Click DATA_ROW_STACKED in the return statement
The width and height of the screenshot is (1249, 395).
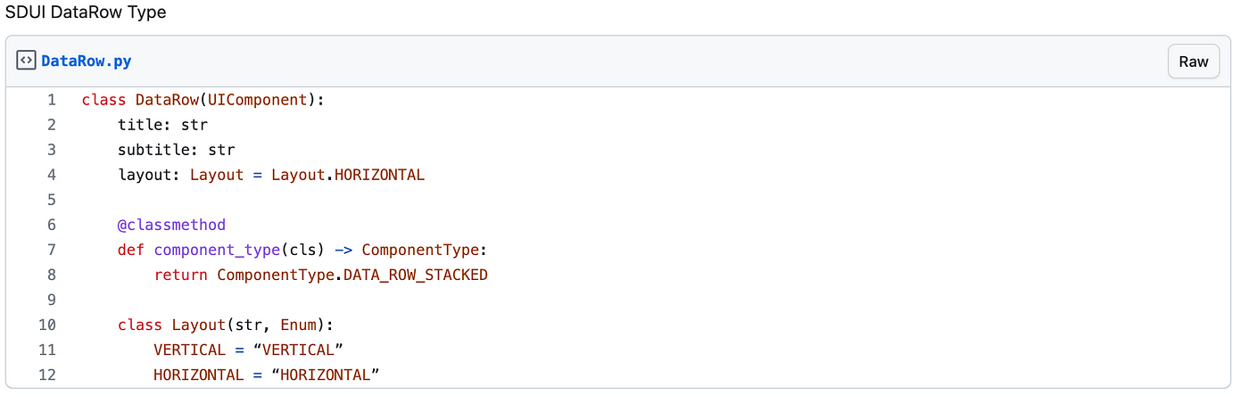[x=416, y=275]
